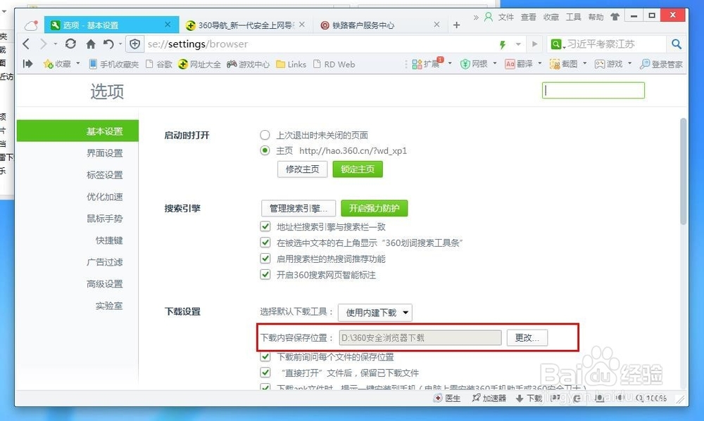
Task: Click the cloud account icon left of the tabs
Action: coord(31,25)
